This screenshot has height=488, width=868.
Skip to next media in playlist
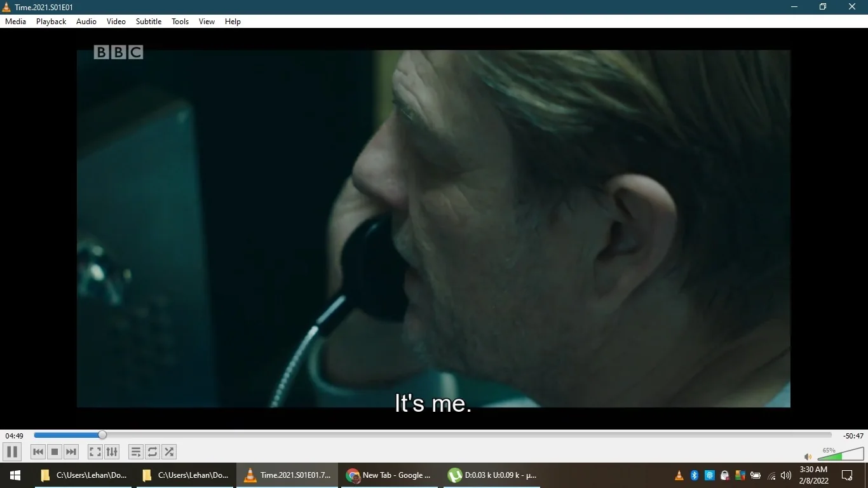[71, 452]
